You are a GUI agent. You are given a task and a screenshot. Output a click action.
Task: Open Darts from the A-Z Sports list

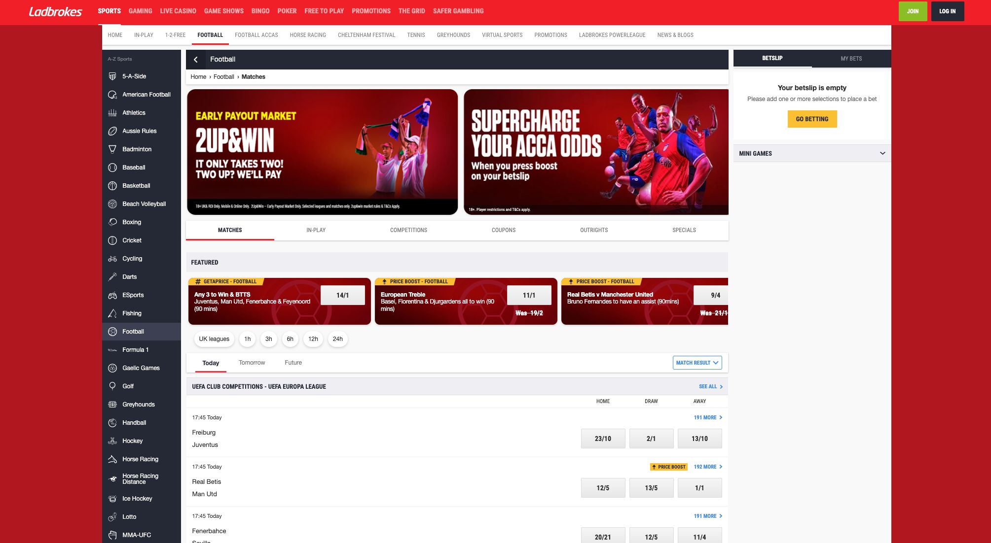pyautogui.click(x=130, y=277)
